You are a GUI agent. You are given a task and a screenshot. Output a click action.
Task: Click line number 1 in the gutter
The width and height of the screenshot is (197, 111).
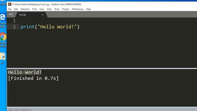14,21
